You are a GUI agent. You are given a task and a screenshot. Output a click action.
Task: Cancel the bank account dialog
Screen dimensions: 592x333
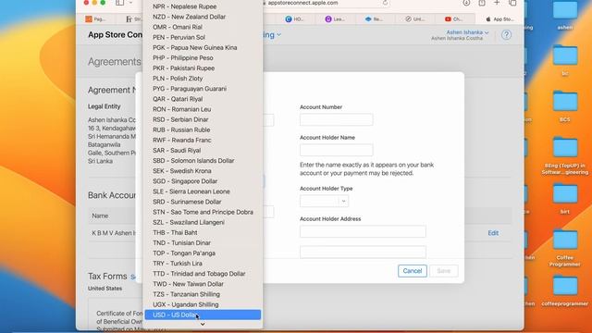tap(413, 271)
